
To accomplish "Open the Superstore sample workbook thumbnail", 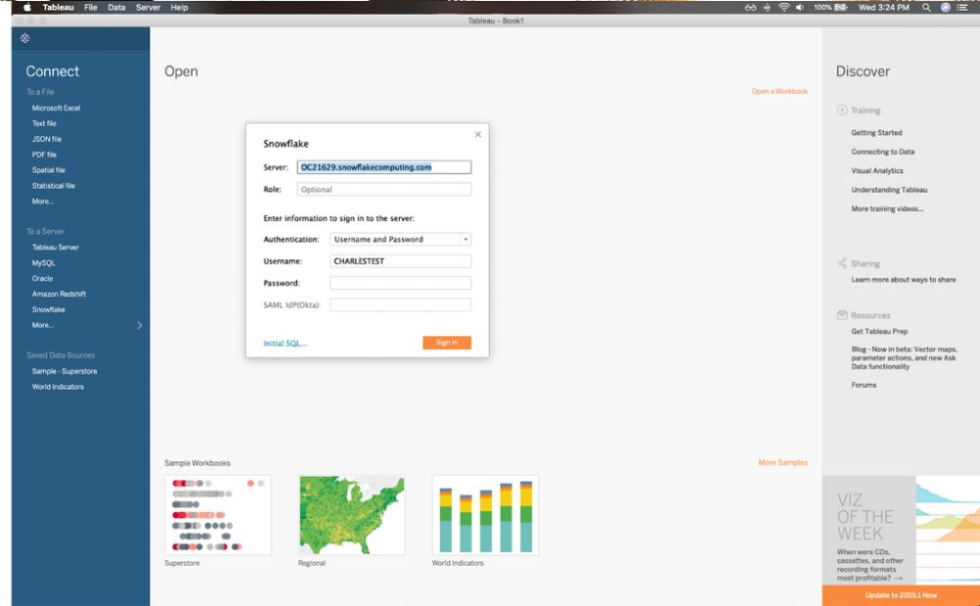I will click(219, 516).
